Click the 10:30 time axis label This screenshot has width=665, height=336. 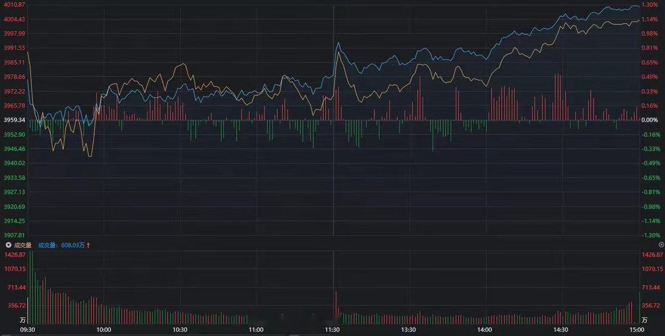(180, 330)
